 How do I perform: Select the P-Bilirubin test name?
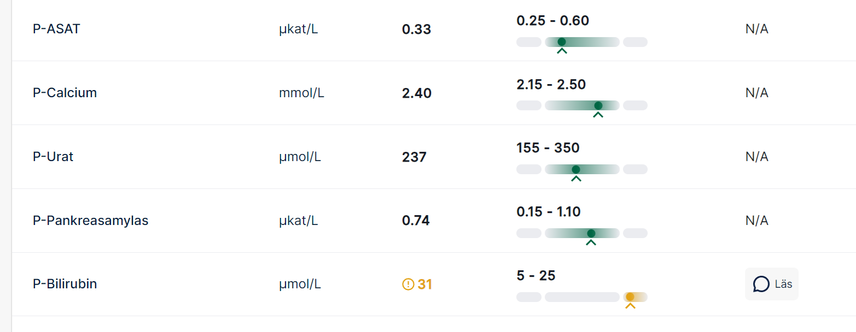coord(65,284)
